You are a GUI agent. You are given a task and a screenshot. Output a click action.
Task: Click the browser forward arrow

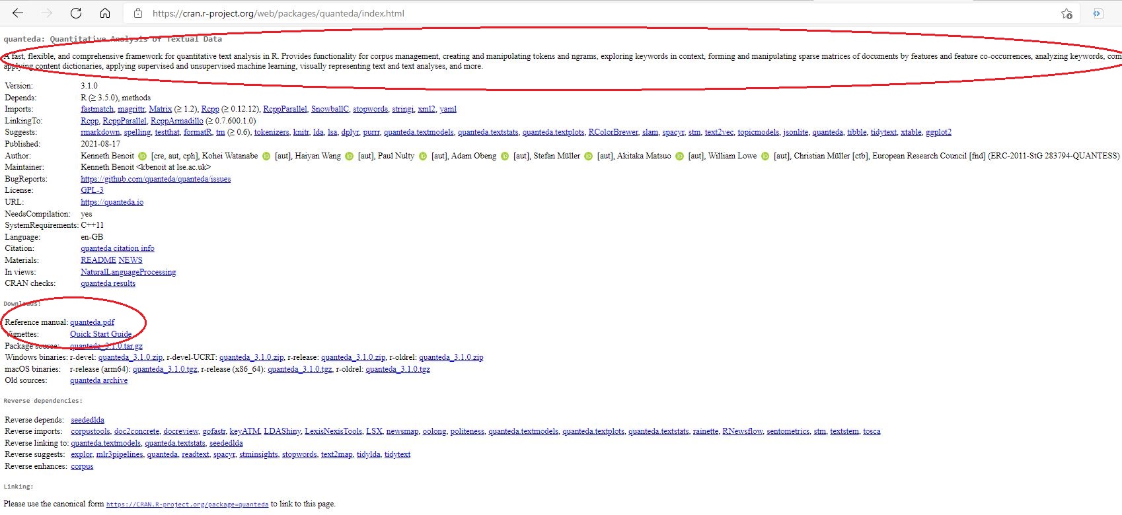[x=47, y=13]
